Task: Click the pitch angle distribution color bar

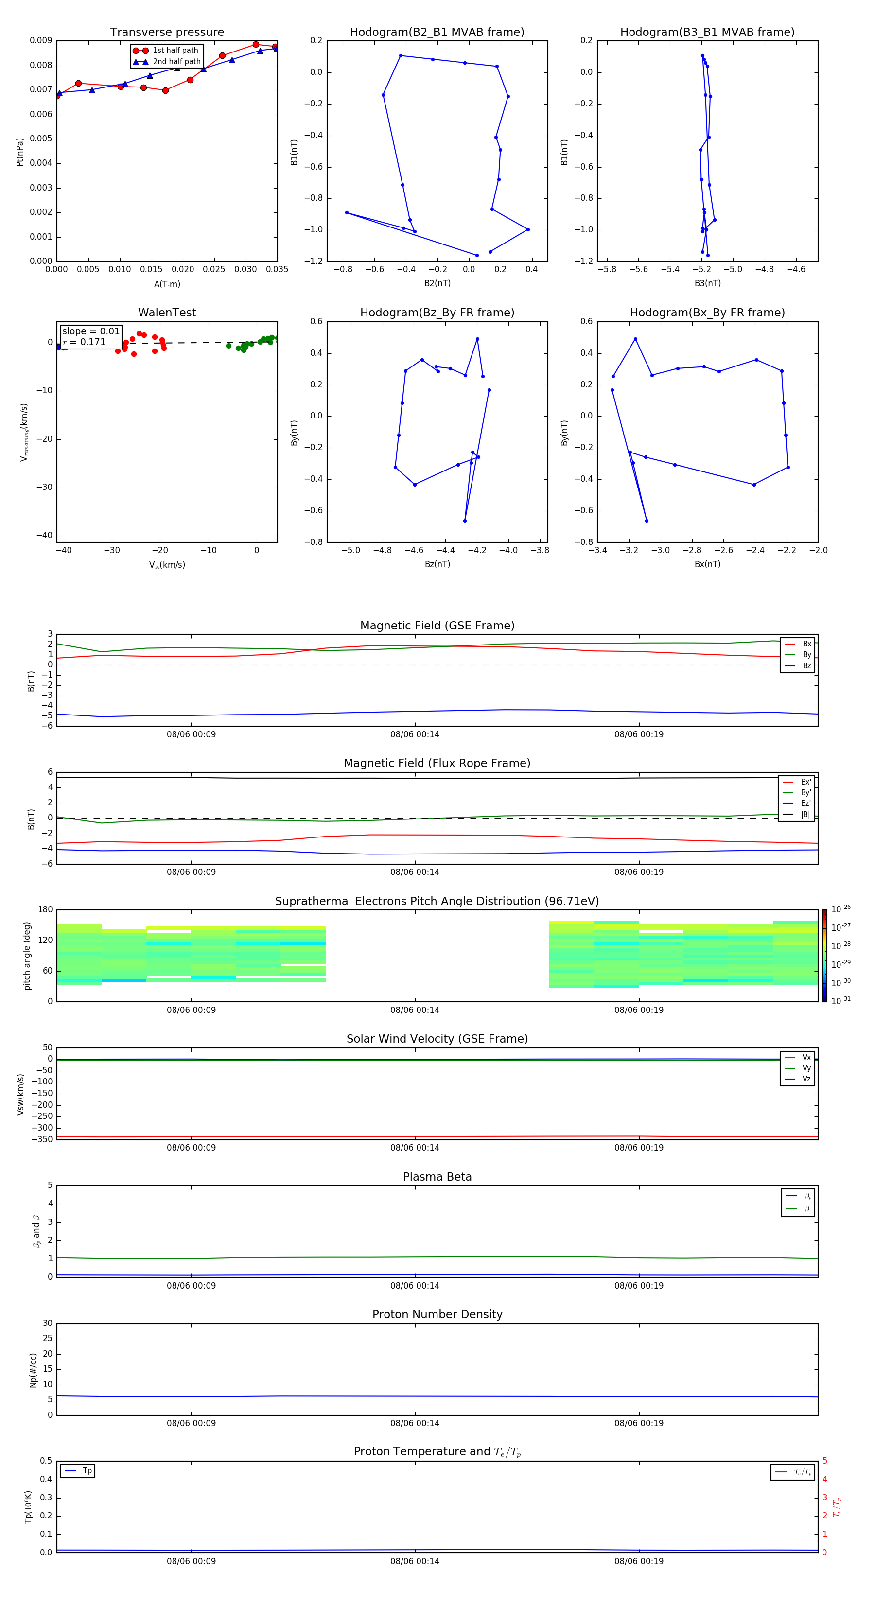Action: coord(824,956)
